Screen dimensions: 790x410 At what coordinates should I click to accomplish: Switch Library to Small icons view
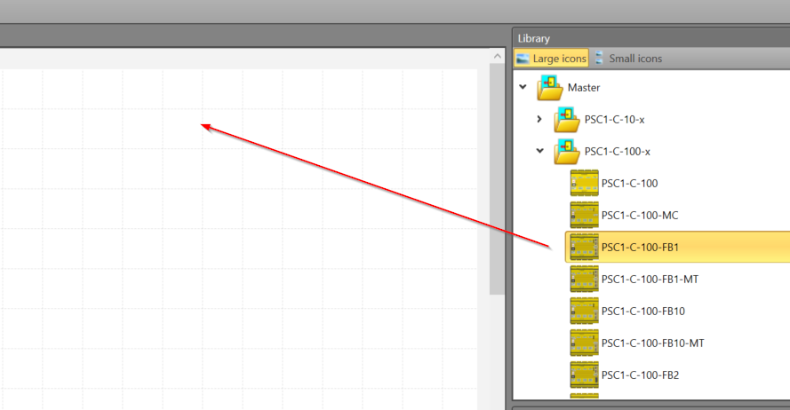tap(628, 59)
